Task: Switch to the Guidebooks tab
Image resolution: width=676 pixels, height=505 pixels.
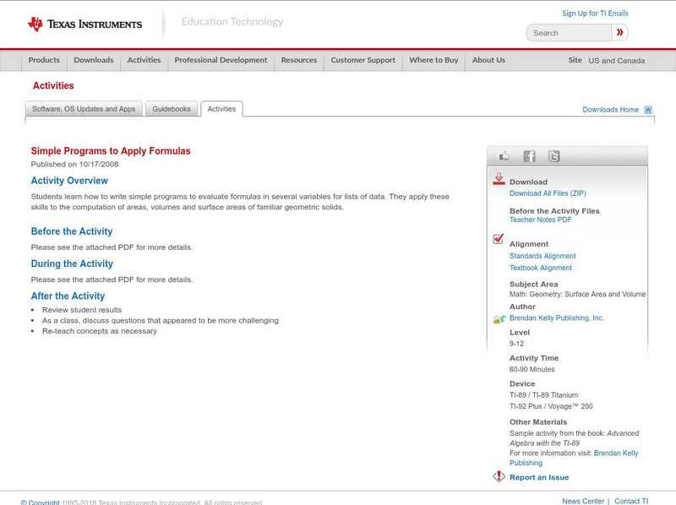Action: (x=172, y=109)
